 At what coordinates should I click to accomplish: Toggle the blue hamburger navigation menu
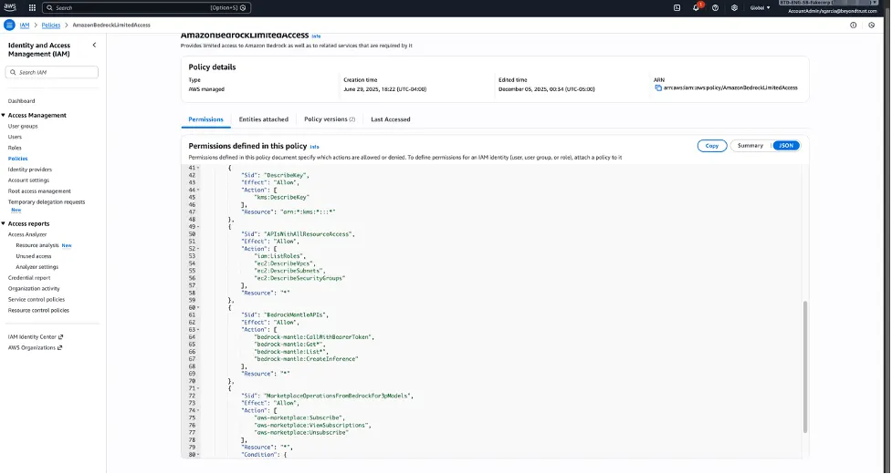coord(10,25)
